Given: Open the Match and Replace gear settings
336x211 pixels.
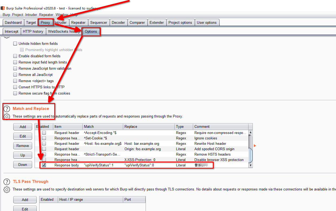Looking at the screenshot, I should [x=7, y=116].
